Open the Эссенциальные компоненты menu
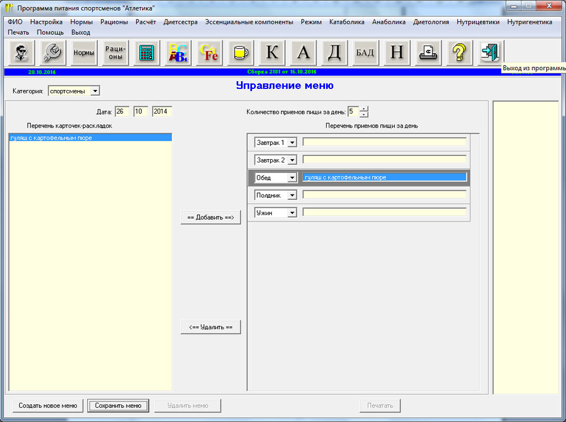This screenshot has width=566, height=422. point(249,22)
